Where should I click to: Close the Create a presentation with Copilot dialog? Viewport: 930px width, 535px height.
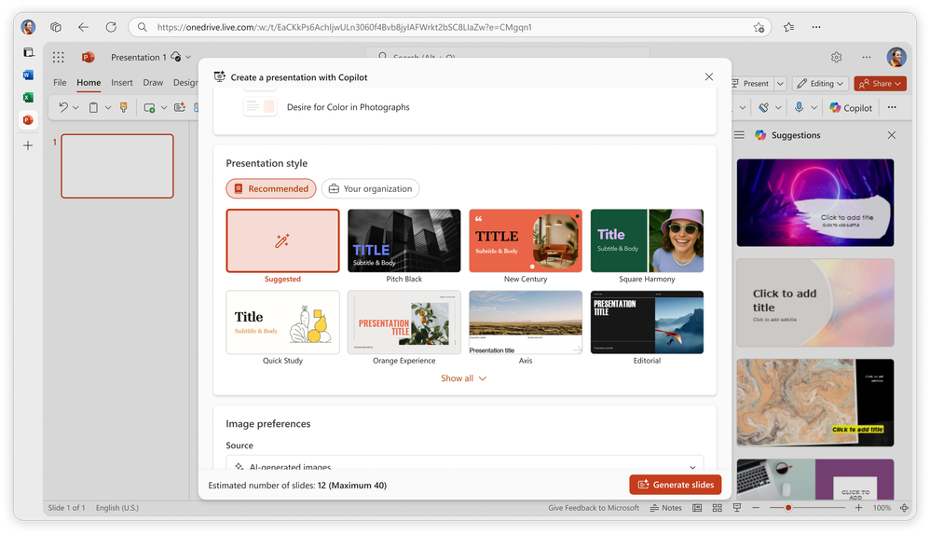[709, 76]
